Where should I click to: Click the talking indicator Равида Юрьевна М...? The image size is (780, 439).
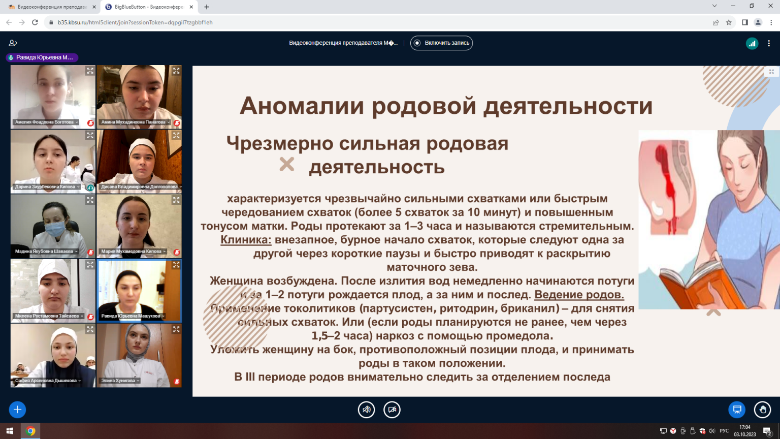pos(42,57)
